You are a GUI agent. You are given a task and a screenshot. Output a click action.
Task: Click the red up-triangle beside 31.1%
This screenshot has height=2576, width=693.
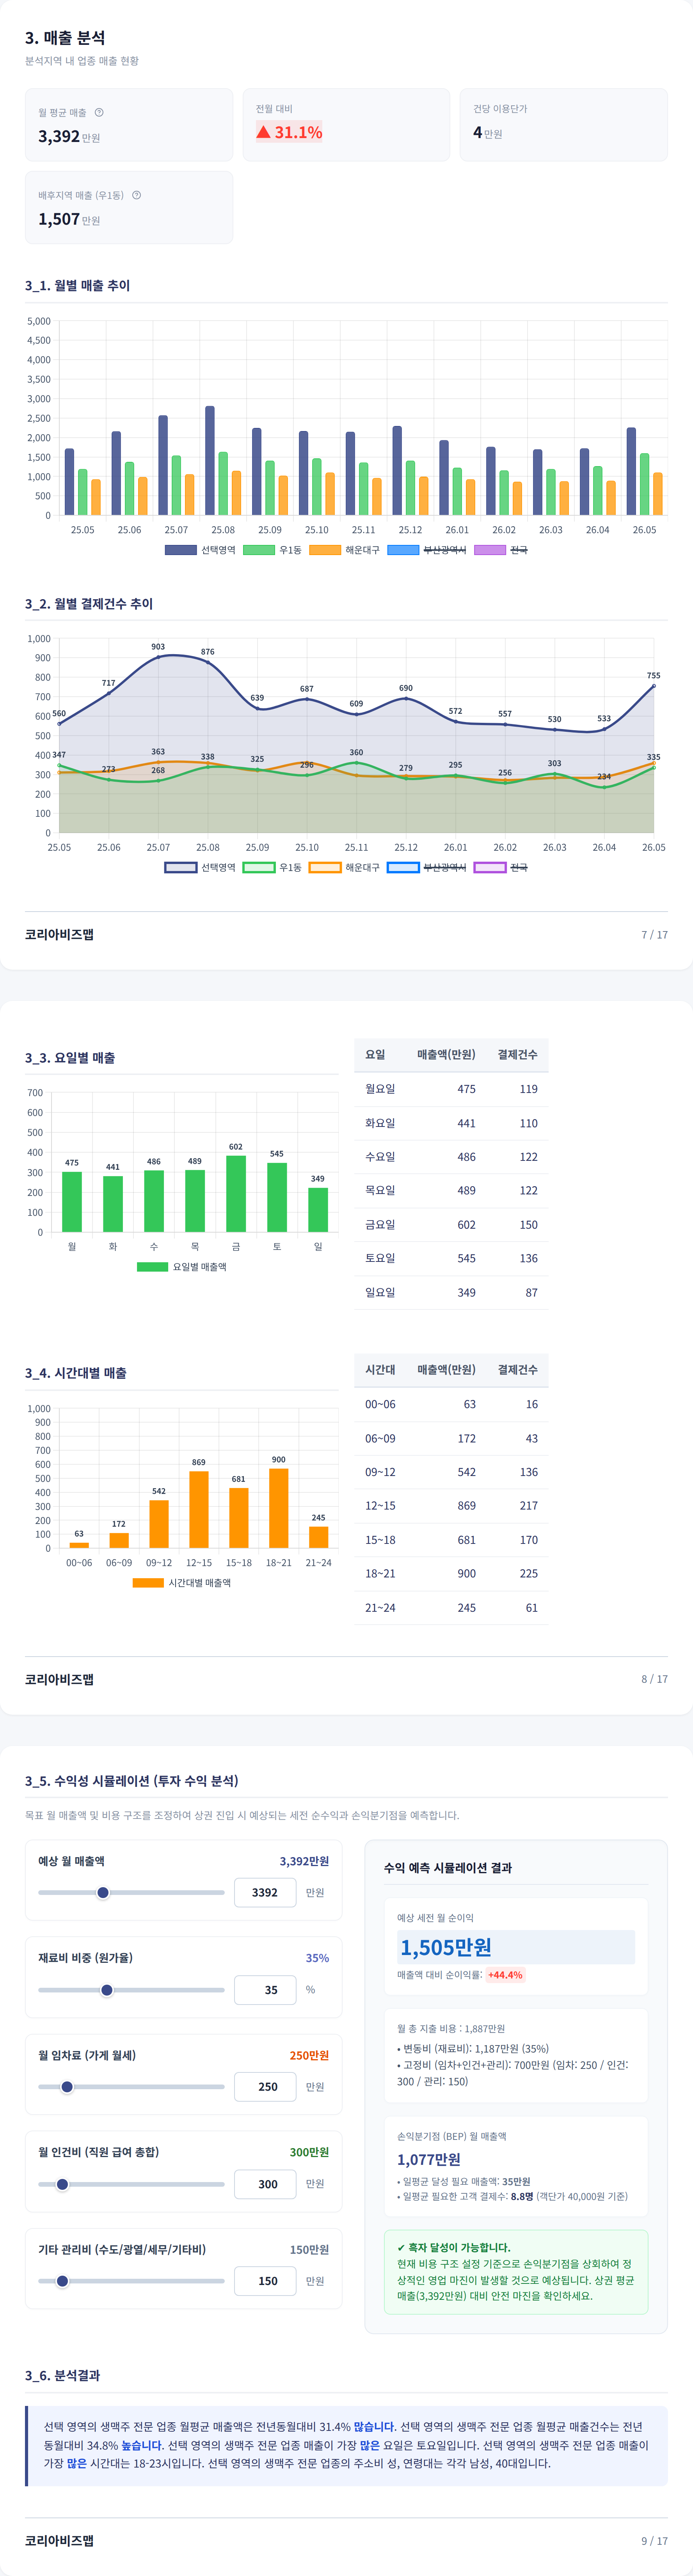point(263,132)
